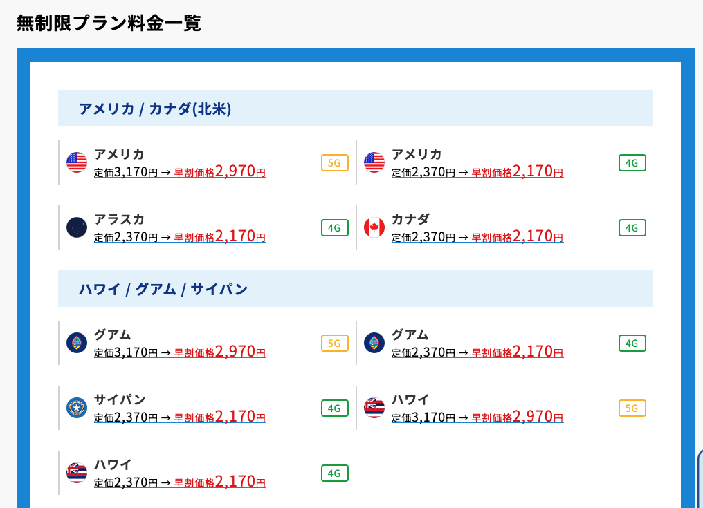
Task: Click the USA flag icon beside 5G plan
Action: 77,162
